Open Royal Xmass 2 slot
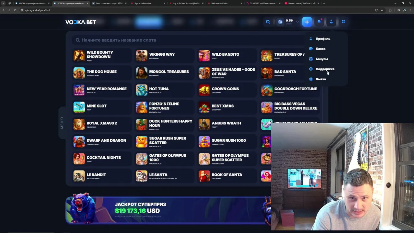The height and width of the screenshot is (233, 414). click(102, 124)
